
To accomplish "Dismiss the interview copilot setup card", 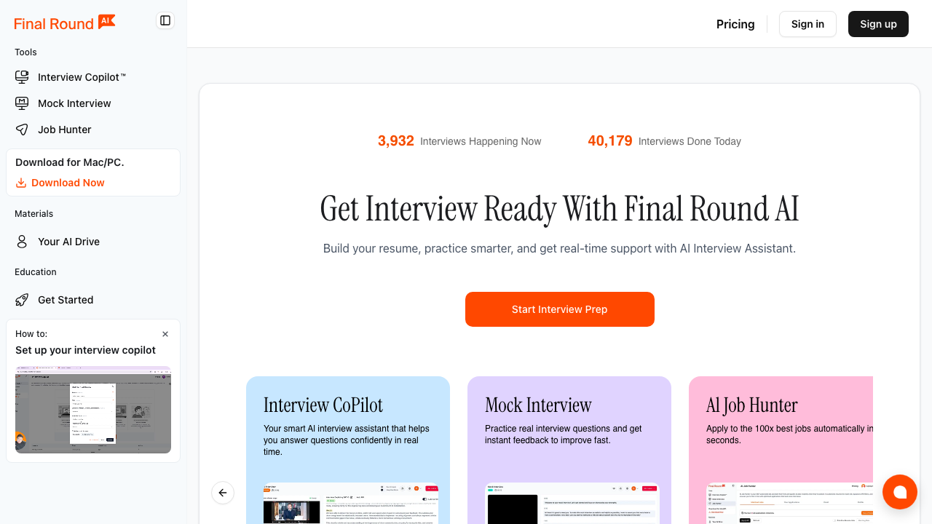I will pos(165,334).
